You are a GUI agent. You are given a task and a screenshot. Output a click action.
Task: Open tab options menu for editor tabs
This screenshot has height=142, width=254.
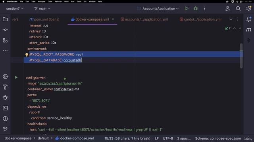tap(238, 19)
